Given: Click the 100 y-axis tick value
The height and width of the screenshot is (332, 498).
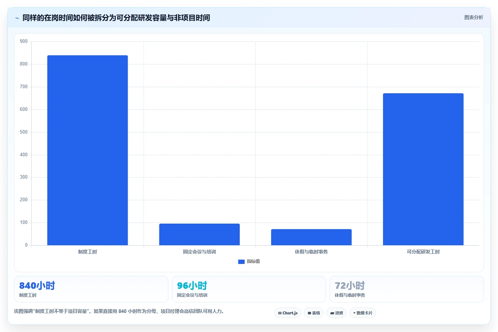Looking at the screenshot, I should tap(24, 223).
